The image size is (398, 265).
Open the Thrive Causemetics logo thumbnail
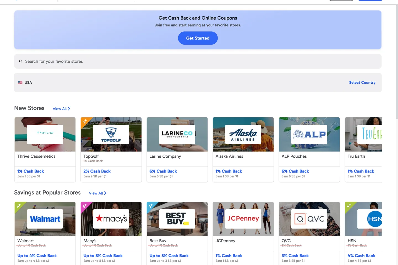[45, 134]
